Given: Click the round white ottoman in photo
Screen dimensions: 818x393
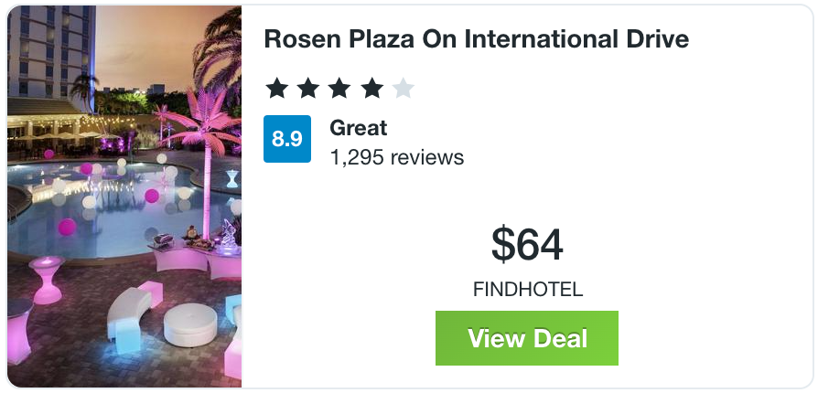Looking at the screenshot, I should pyautogui.click(x=190, y=324).
